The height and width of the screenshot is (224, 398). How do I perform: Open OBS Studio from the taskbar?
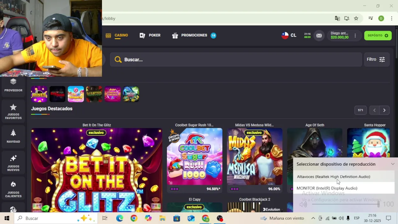[x=220, y=218]
